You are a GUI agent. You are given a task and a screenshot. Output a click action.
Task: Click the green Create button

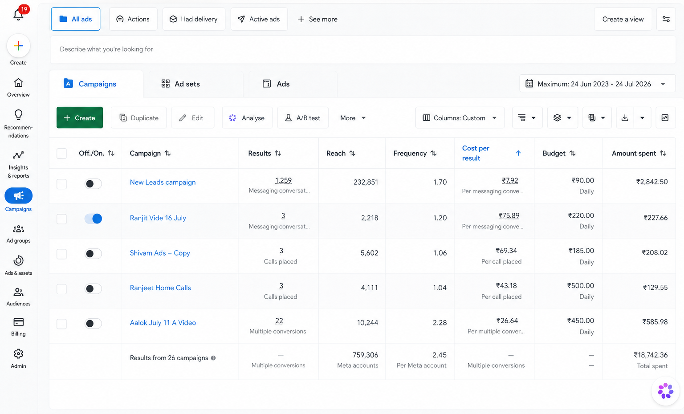80,118
